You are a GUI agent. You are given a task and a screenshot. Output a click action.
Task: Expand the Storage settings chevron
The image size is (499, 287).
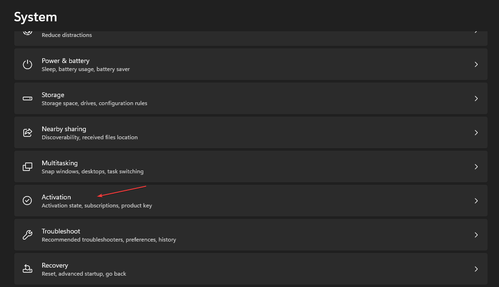click(476, 98)
